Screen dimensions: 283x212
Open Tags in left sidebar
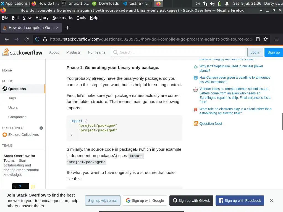[12, 98]
